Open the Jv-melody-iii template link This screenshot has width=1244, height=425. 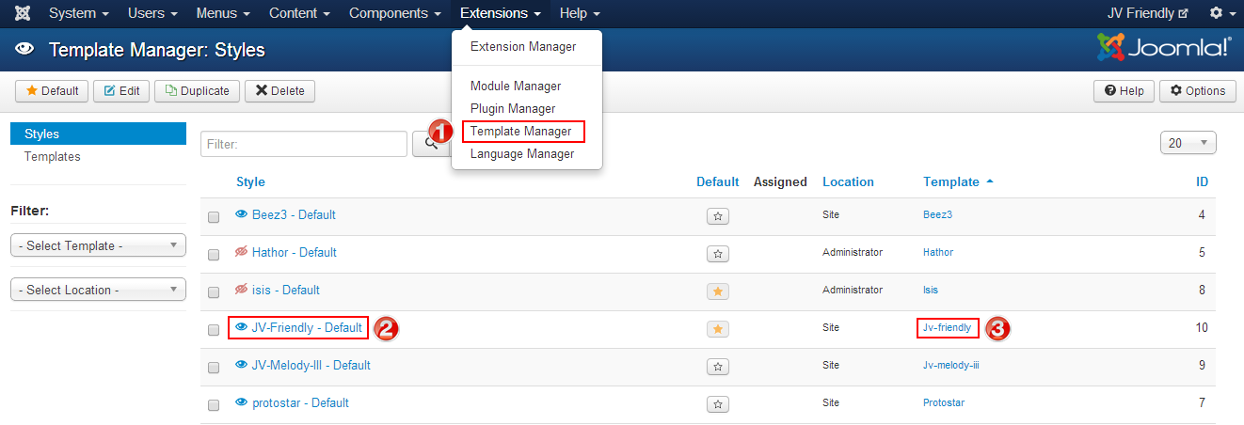point(953,365)
